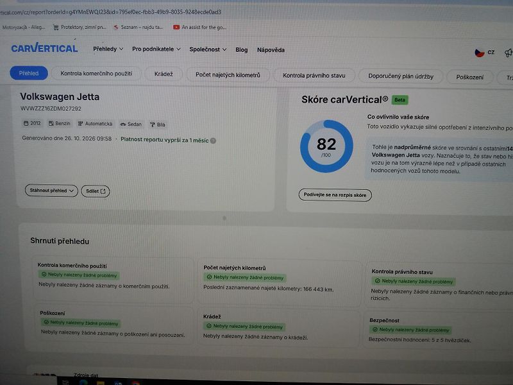Click the Shrnutí přehledu heading
The height and width of the screenshot is (385, 513).
point(60,241)
